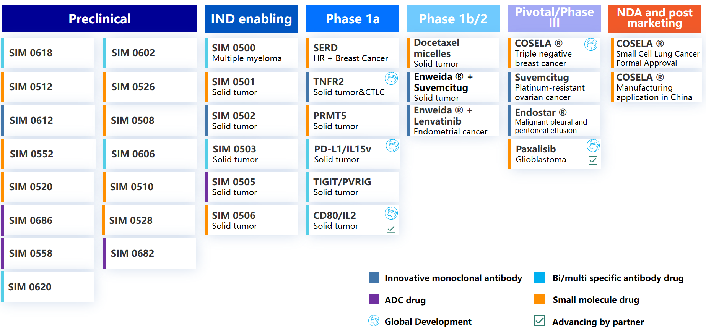
Task: Open SIM 0505 Solid tumor card
Action: click(251, 187)
